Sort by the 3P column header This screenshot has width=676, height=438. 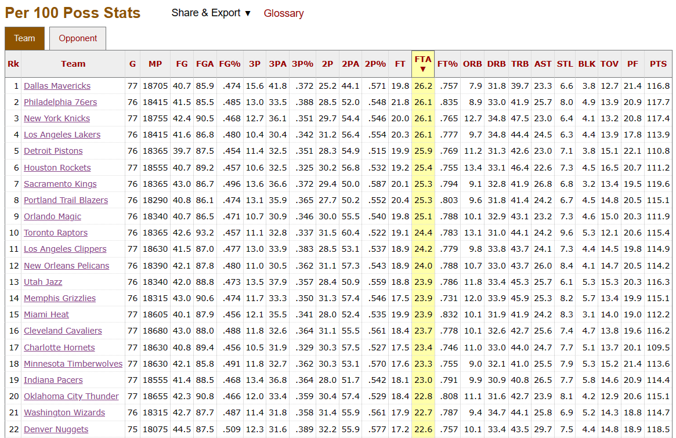point(255,64)
